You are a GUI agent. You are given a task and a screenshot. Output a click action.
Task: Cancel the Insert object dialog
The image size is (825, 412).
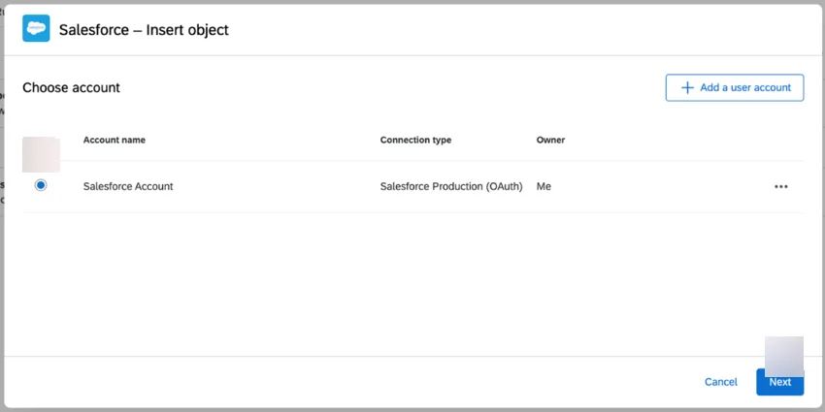tap(720, 382)
